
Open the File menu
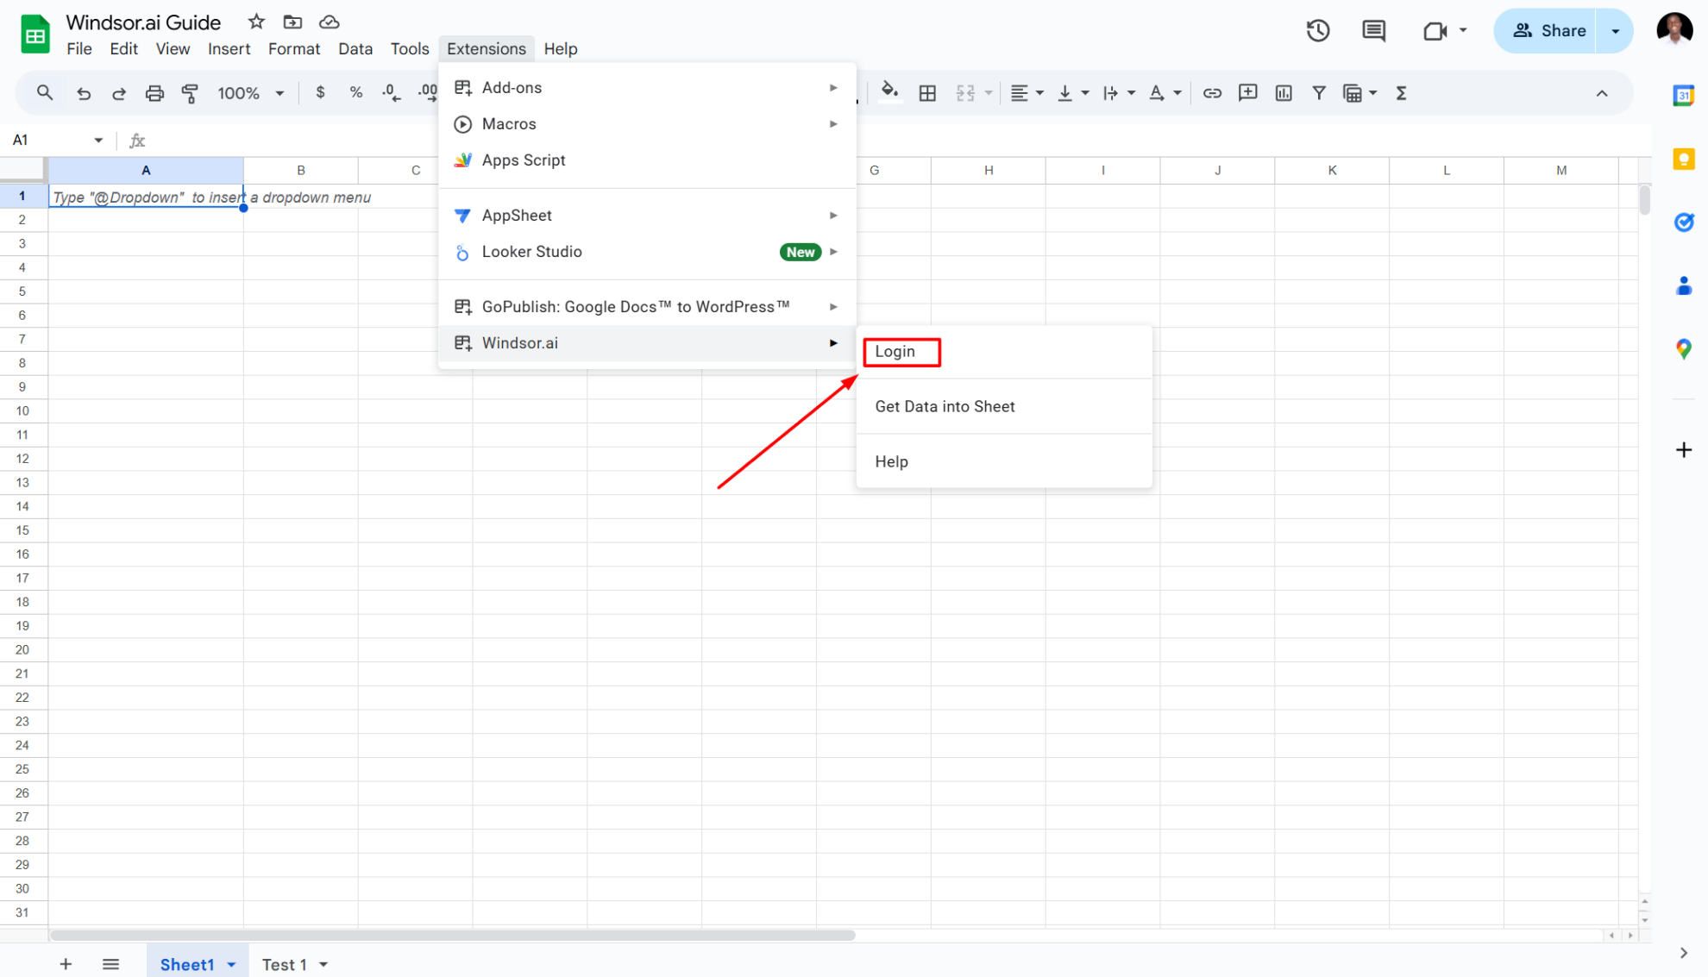(78, 49)
